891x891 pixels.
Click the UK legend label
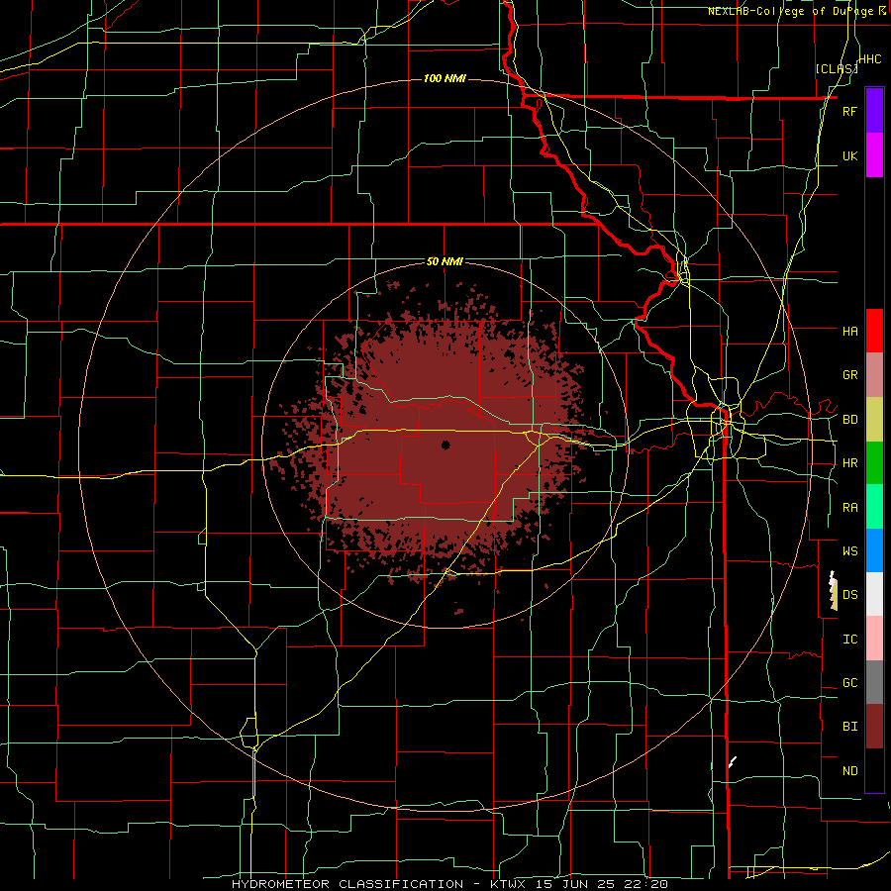click(849, 155)
